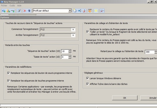Click the Réglages généraux group label
Image resolution: width=157 pixels, height=108 pixels.
(94, 73)
